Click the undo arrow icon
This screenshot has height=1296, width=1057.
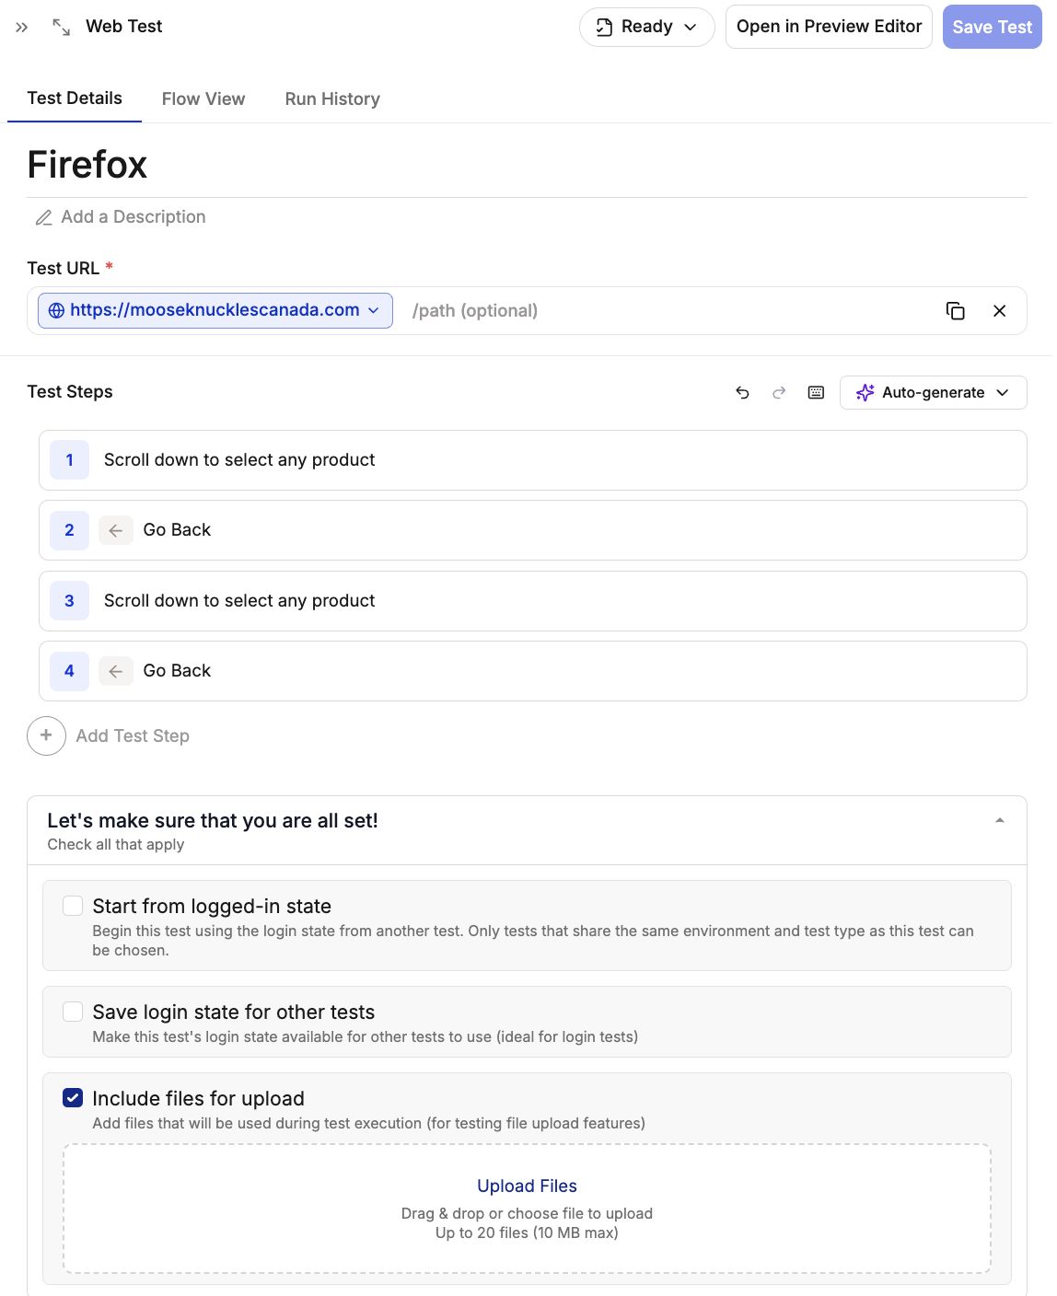tap(742, 393)
